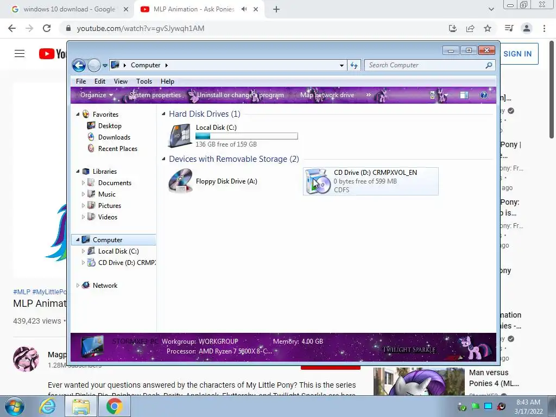556x417 pixels.
Task: Open the Help menu
Action: point(167,81)
